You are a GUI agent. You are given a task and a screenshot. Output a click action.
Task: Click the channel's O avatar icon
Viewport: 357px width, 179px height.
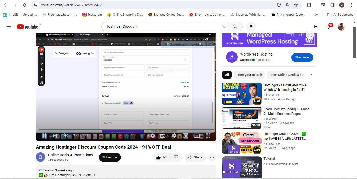point(41,157)
